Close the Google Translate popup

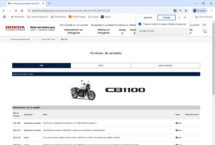point(185,17)
